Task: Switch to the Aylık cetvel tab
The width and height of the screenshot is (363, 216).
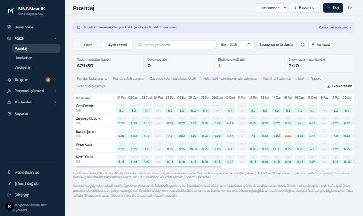Action: pyautogui.click(x=118, y=45)
